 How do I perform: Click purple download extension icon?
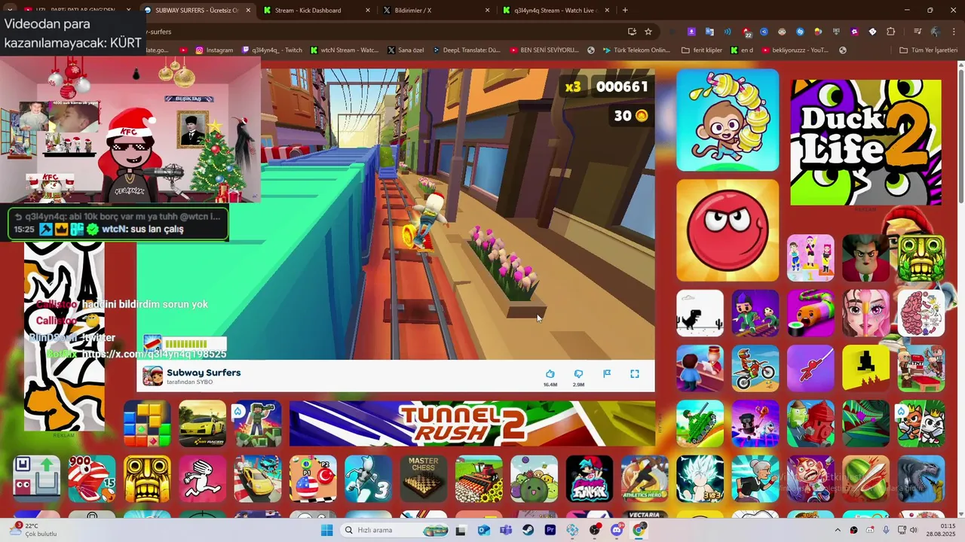point(691,32)
